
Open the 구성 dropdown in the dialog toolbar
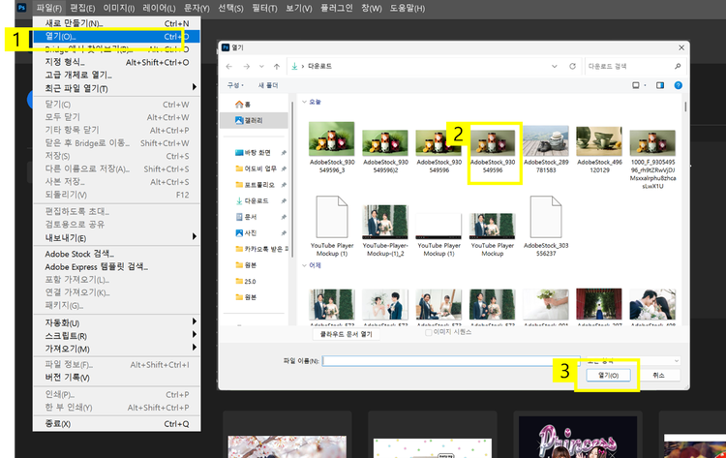click(x=235, y=85)
